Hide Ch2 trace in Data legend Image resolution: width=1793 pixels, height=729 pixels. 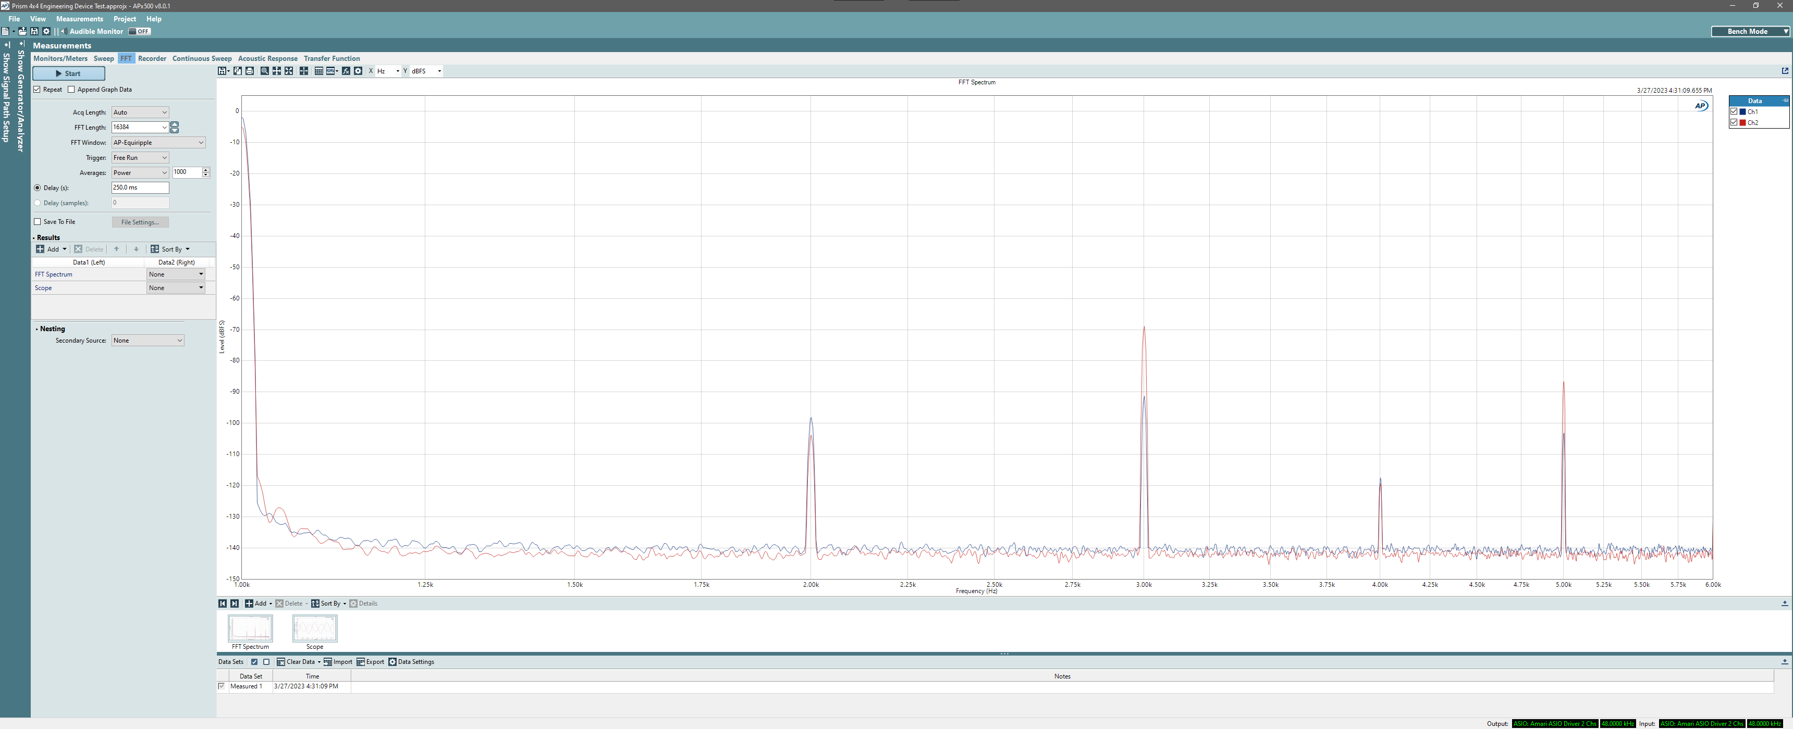1734,122
